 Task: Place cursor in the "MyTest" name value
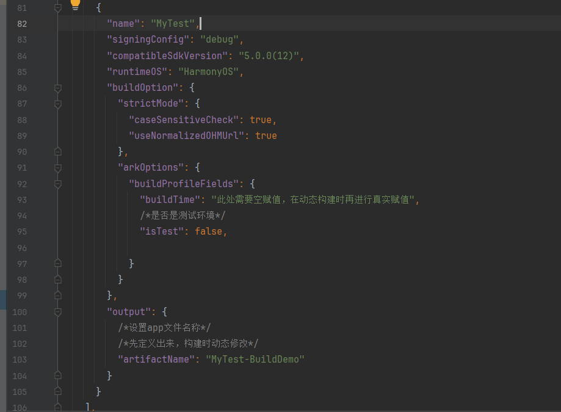[173, 23]
